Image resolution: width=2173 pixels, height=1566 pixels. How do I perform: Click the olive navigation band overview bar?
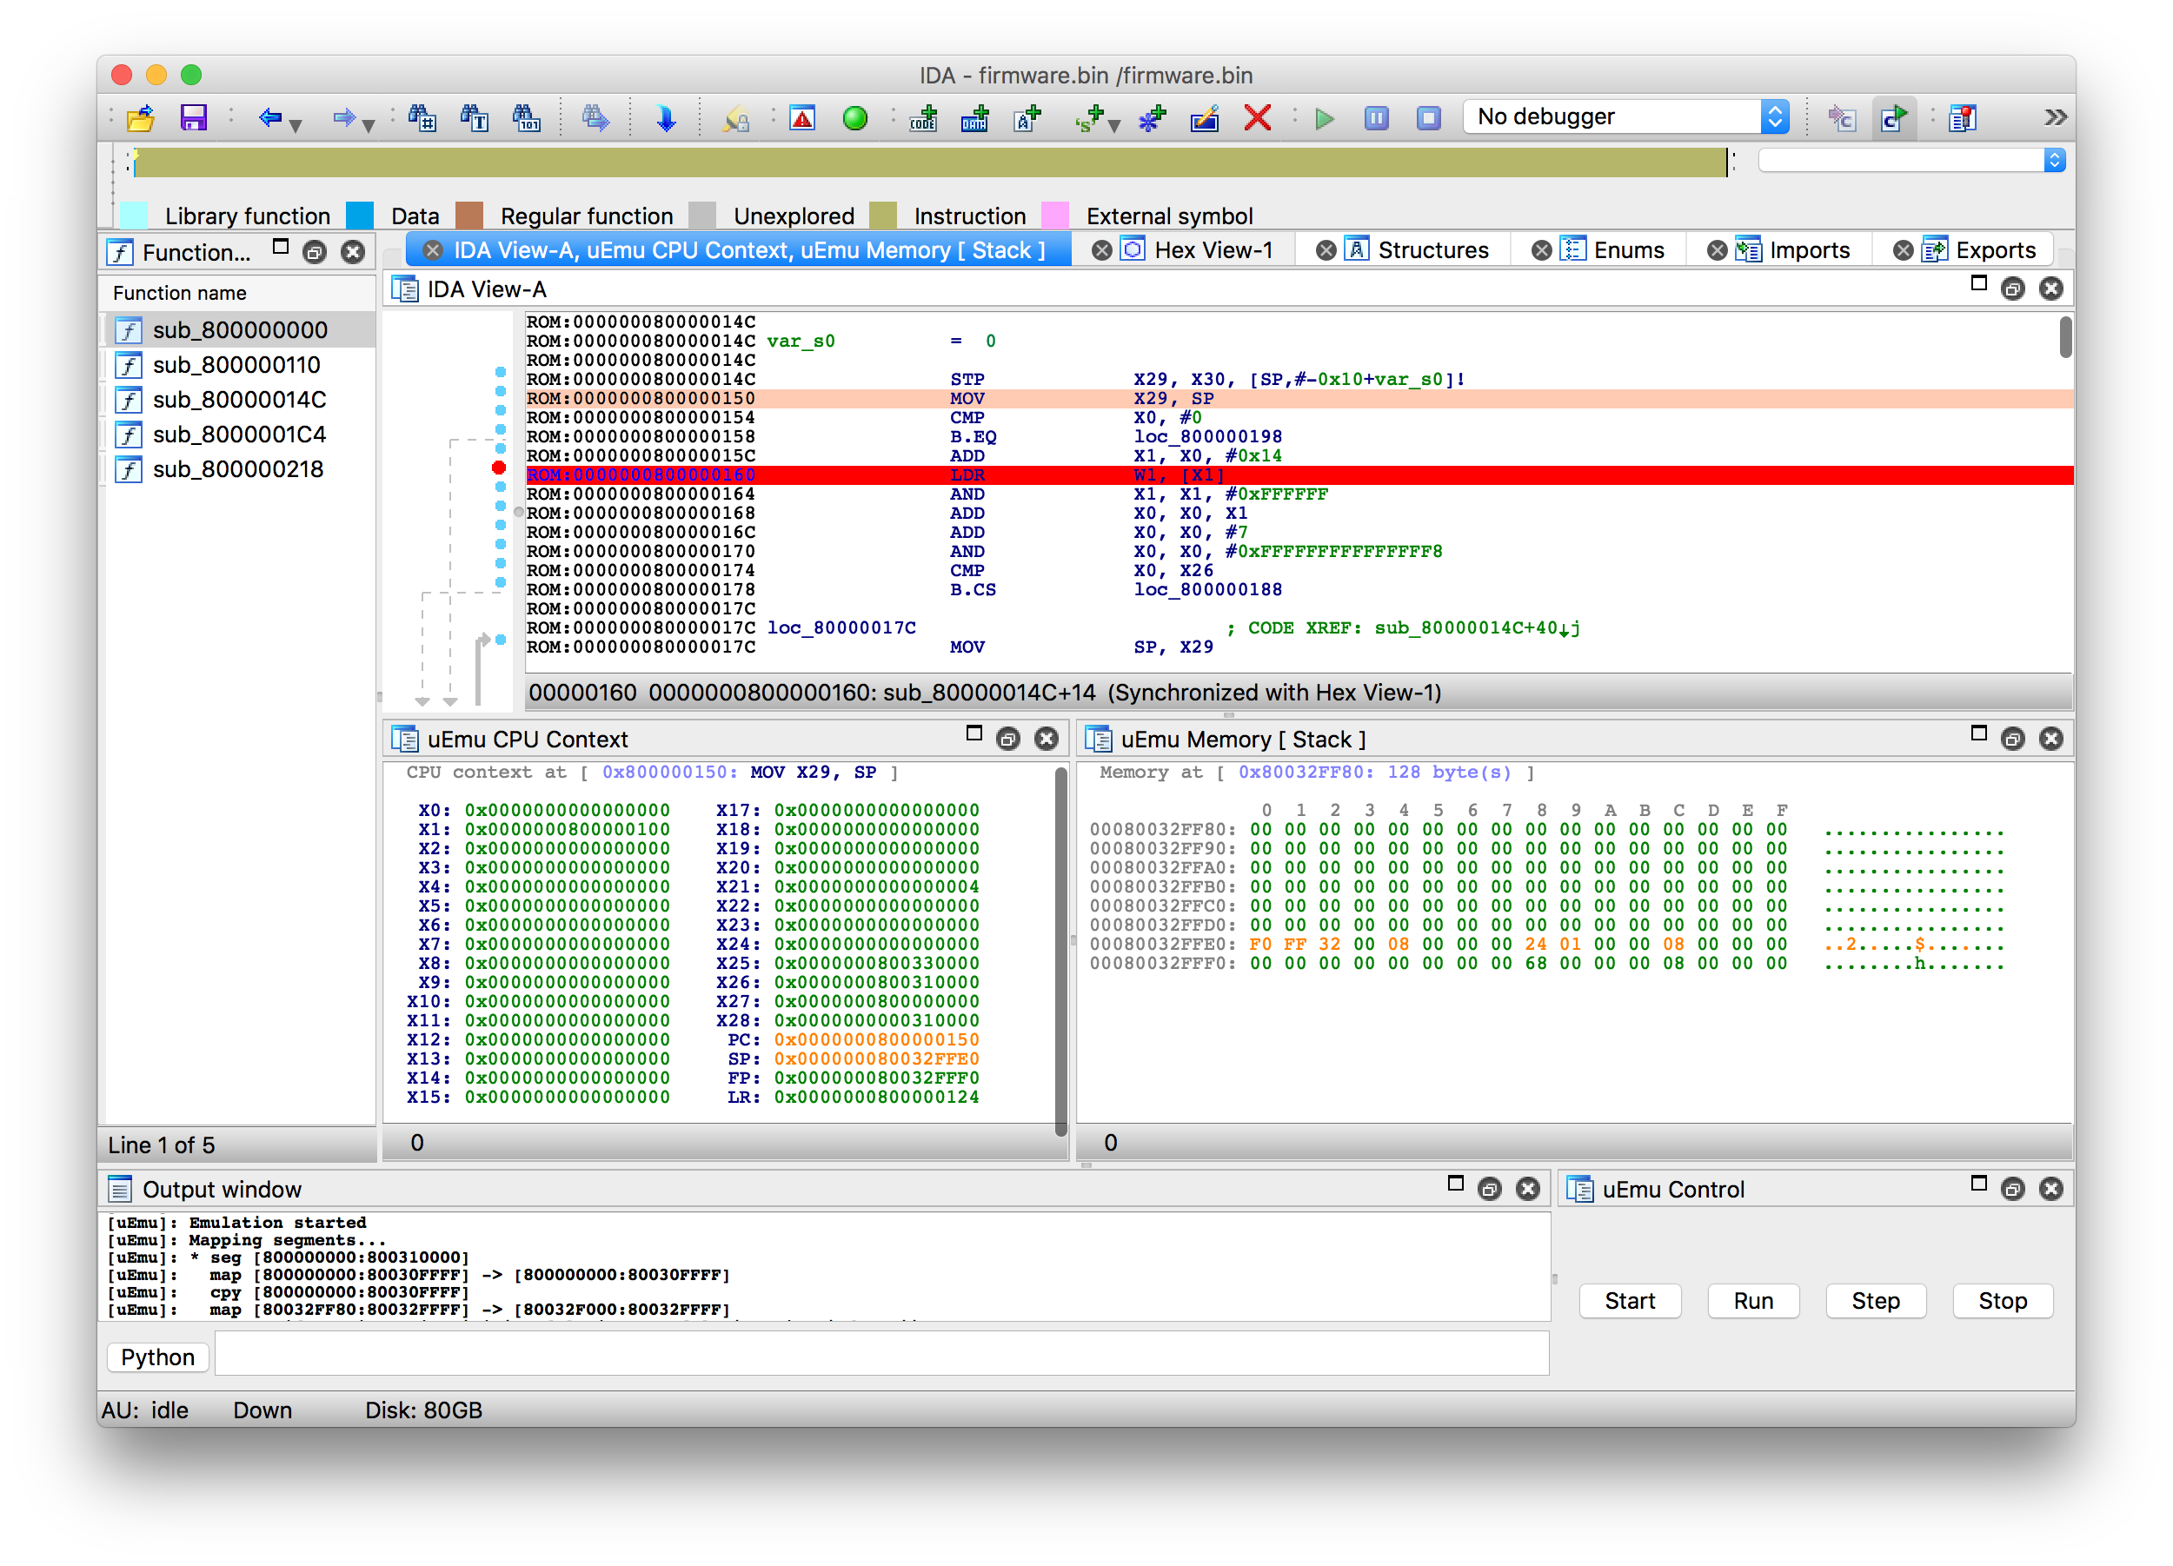[x=929, y=163]
